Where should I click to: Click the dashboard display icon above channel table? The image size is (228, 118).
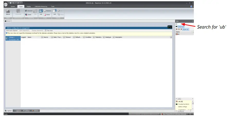170,27
